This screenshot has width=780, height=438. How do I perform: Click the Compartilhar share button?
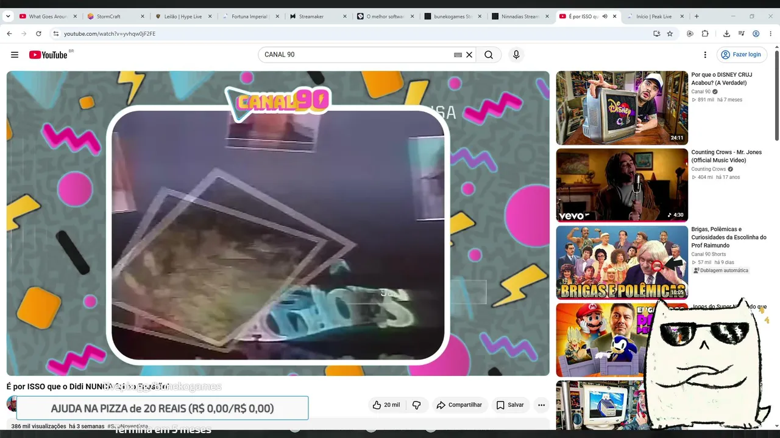[x=459, y=405]
